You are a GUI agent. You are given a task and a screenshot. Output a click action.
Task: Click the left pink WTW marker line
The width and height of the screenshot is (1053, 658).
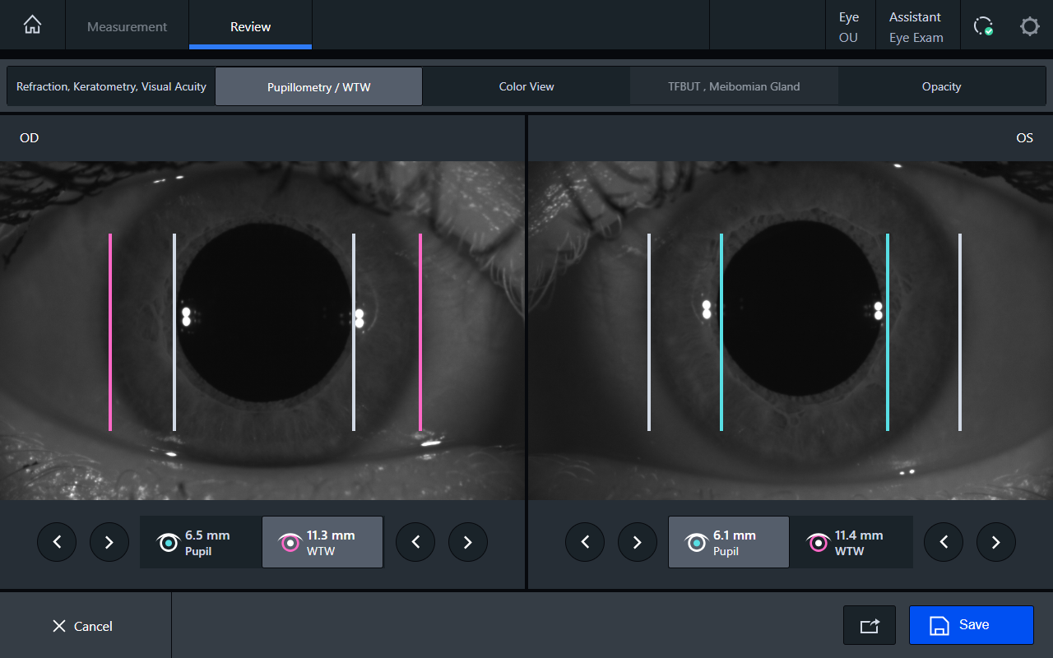(110, 331)
